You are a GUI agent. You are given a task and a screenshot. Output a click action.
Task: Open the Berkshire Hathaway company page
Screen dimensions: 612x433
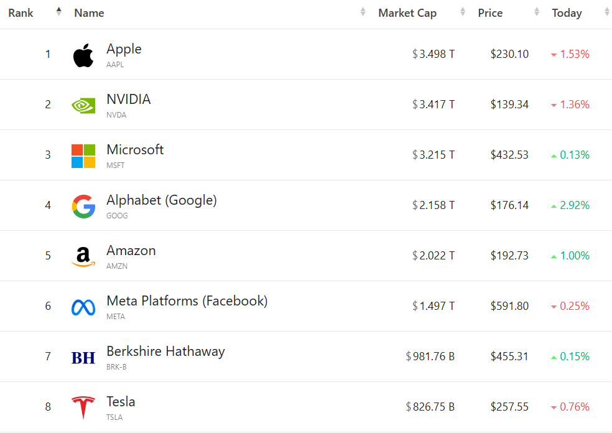coord(165,352)
